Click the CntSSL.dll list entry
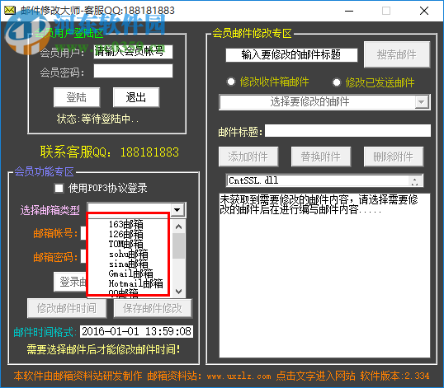 (x=253, y=180)
